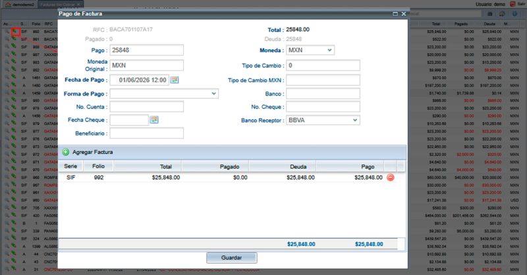Focus the Beneficiario field

pos(146,133)
